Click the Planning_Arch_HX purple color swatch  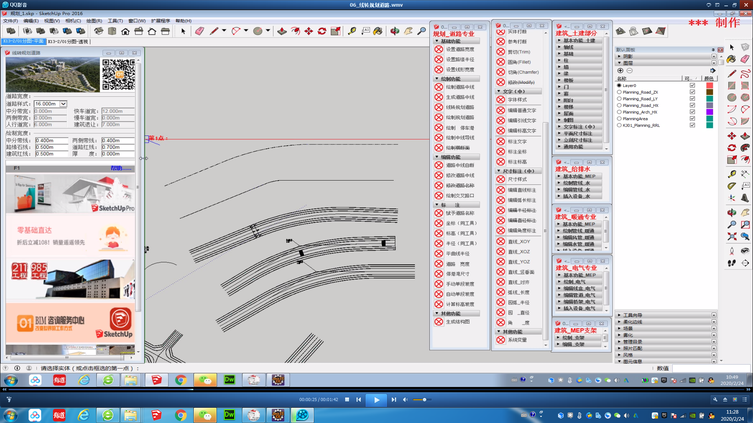[709, 112]
